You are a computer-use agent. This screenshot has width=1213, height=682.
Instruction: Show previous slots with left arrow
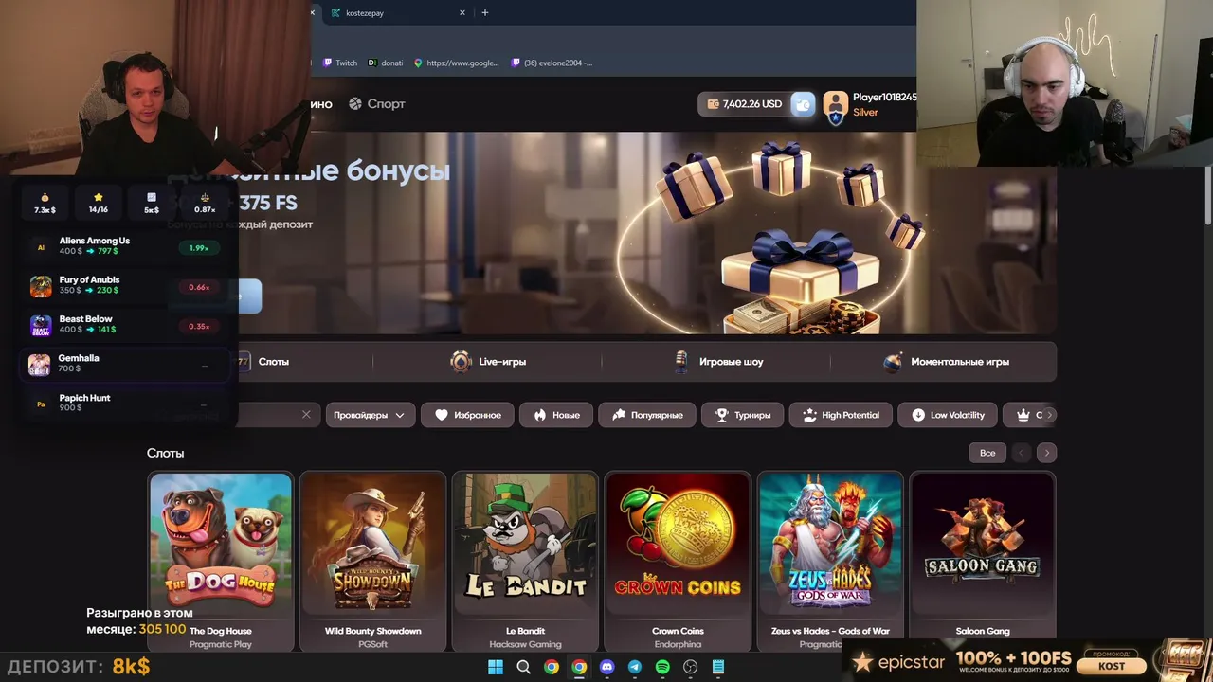(x=1021, y=453)
